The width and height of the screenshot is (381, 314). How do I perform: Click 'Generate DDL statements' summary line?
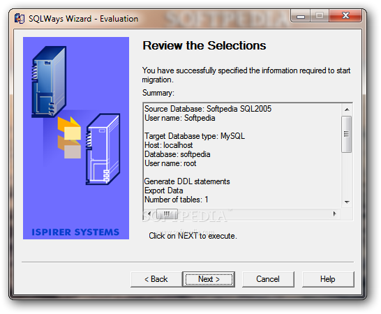(x=187, y=181)
